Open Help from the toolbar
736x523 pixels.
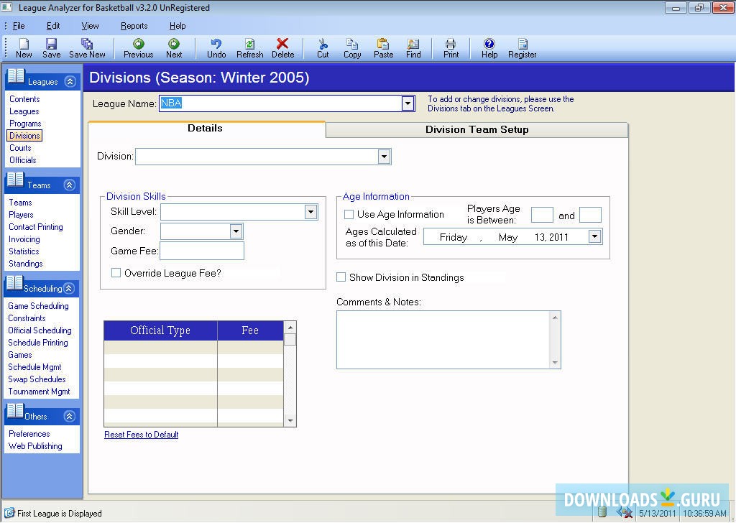point(489,44)
